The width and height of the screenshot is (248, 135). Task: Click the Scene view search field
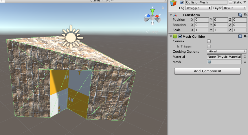(x=136, y=1)
